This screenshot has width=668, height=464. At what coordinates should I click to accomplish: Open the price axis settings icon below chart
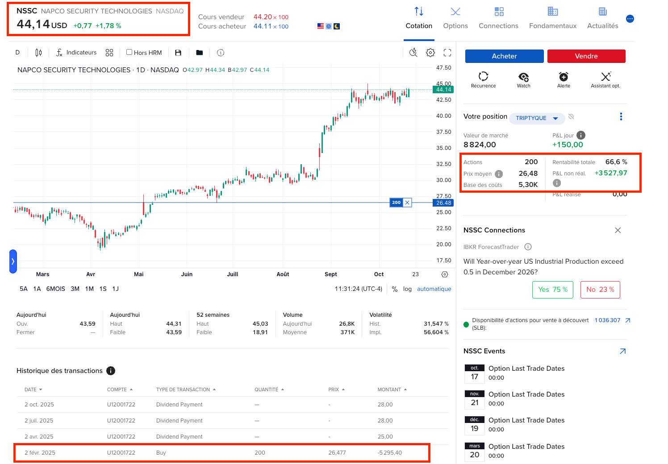(x=445, y=274)
